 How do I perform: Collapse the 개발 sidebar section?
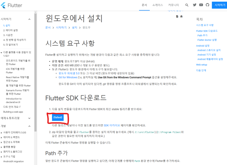click(29, 126)
